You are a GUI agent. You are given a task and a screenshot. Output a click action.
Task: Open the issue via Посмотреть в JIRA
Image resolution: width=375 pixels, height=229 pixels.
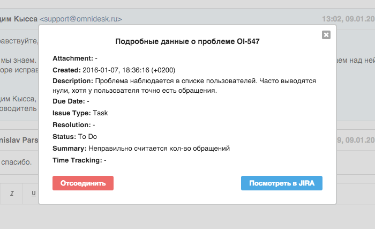point(281,183)
